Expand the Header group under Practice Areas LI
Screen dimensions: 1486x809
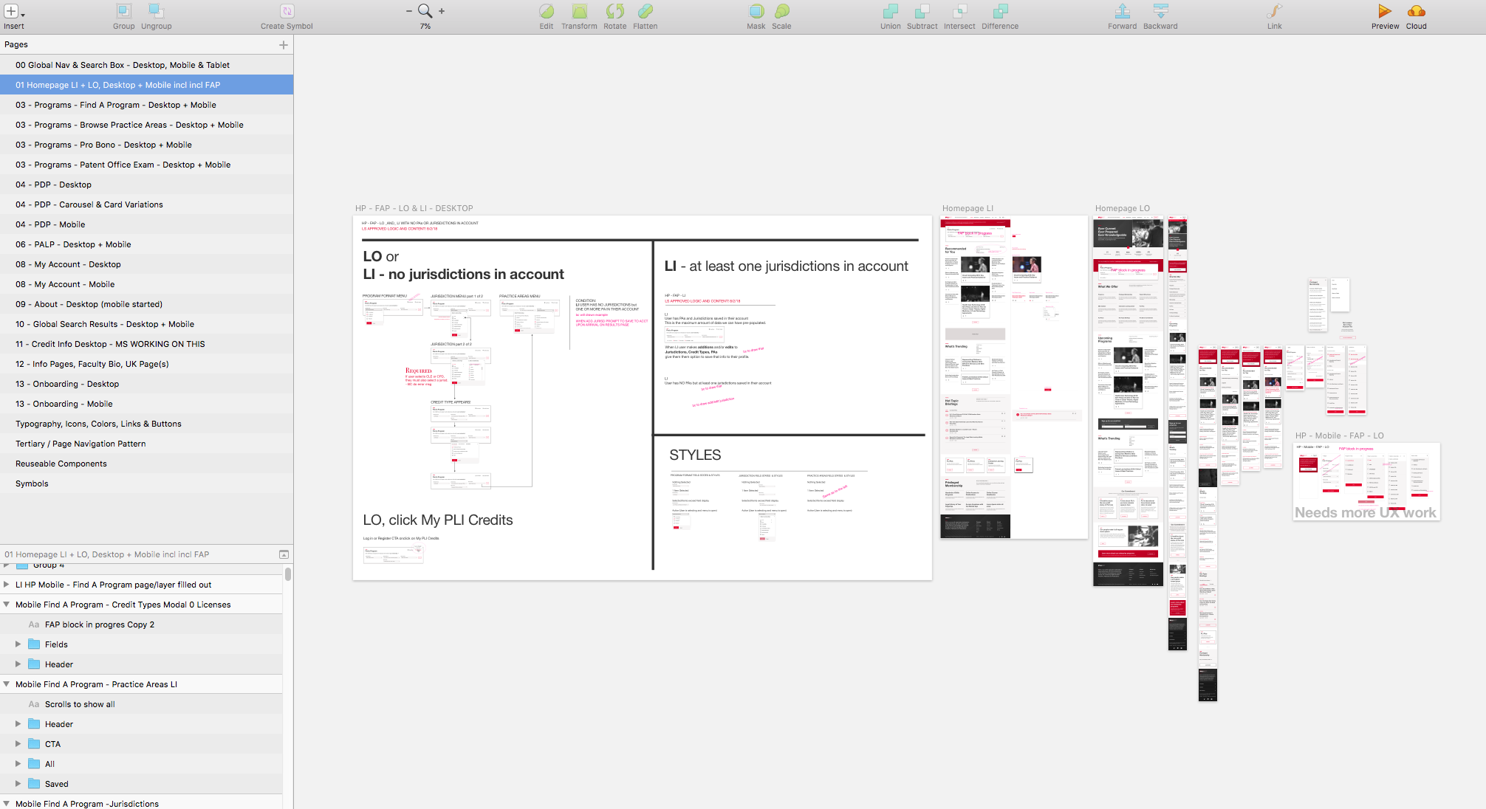[x=18, y=723]
